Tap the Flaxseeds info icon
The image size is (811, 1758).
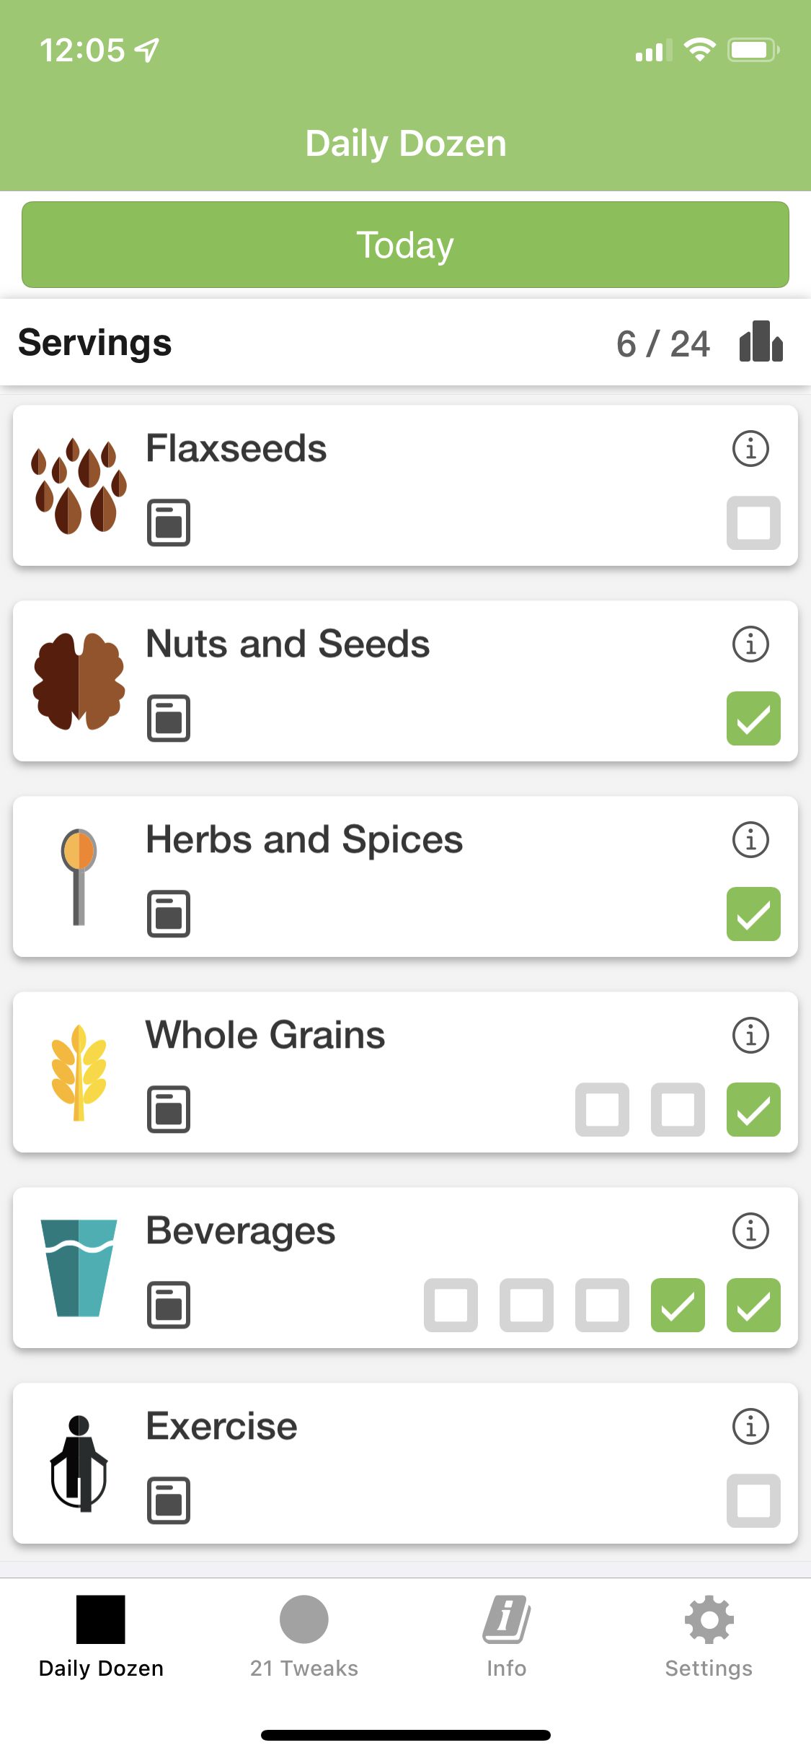coord(750,449)
